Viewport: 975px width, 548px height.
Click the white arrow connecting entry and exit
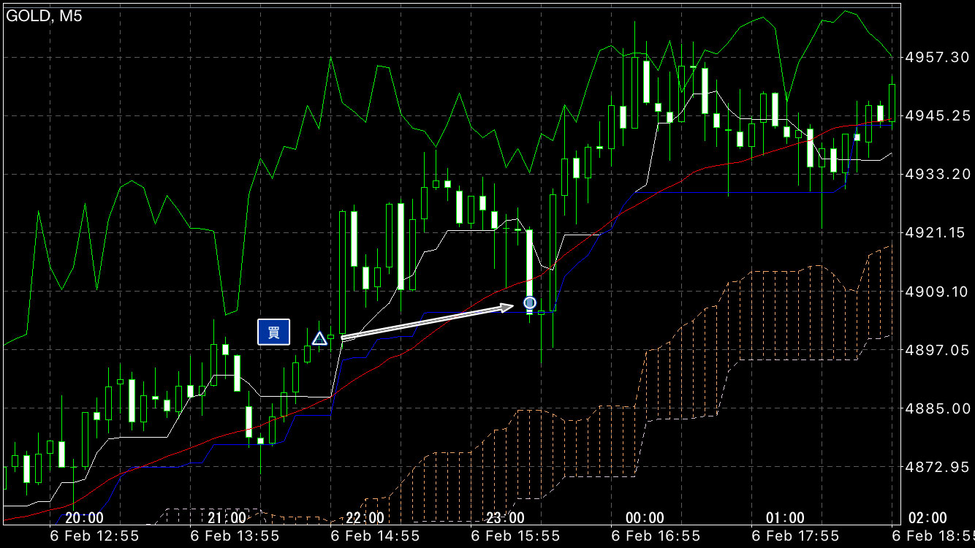click(428, 321)
